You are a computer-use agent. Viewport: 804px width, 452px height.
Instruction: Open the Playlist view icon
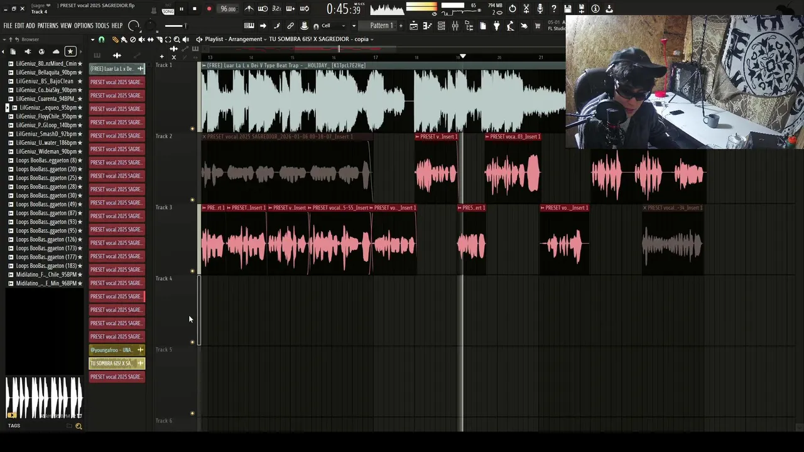[414, 26]
